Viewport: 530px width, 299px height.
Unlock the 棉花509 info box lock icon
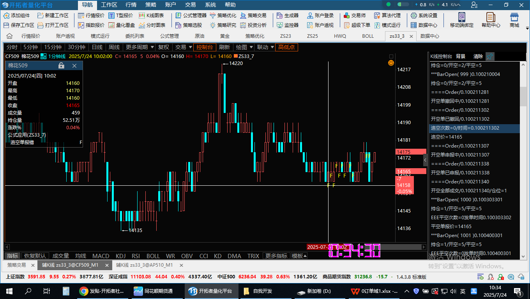click(61, 66)
